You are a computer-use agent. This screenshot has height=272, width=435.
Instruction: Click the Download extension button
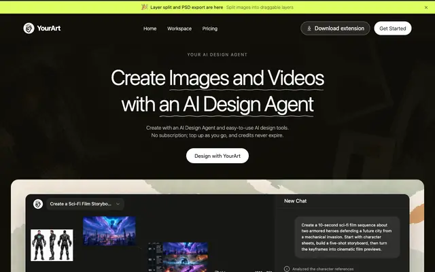point(335,29)
